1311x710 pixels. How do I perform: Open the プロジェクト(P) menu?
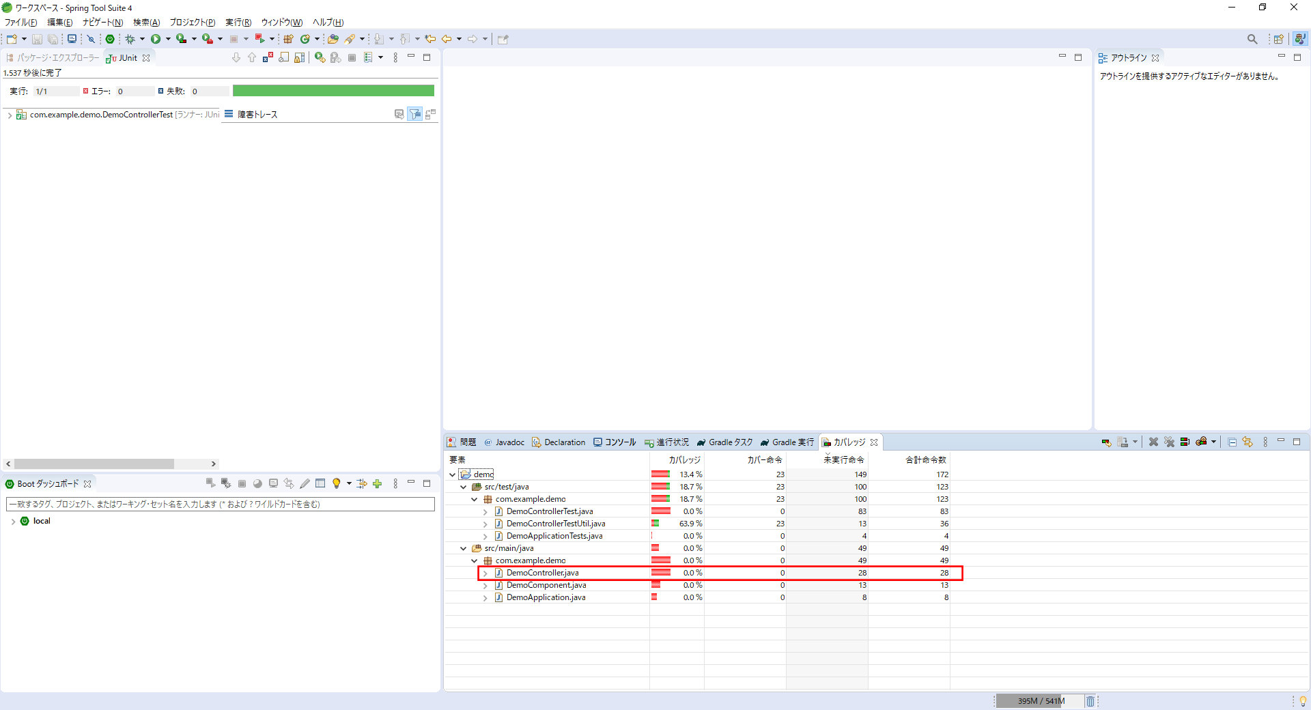pos(192,23)
